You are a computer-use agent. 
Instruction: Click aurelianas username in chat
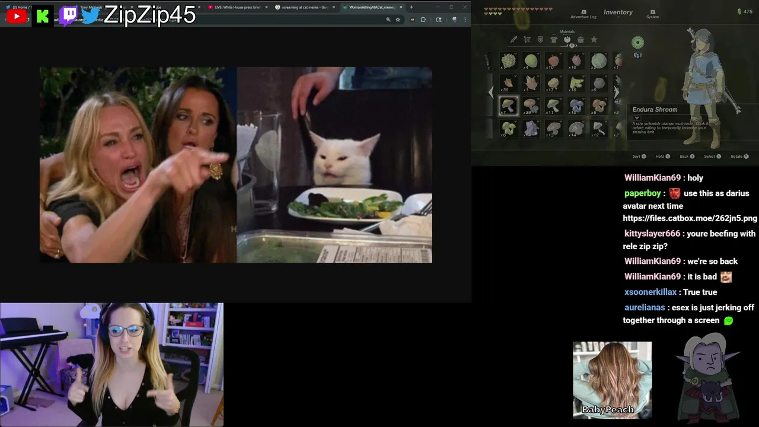(x=645, y=308)
